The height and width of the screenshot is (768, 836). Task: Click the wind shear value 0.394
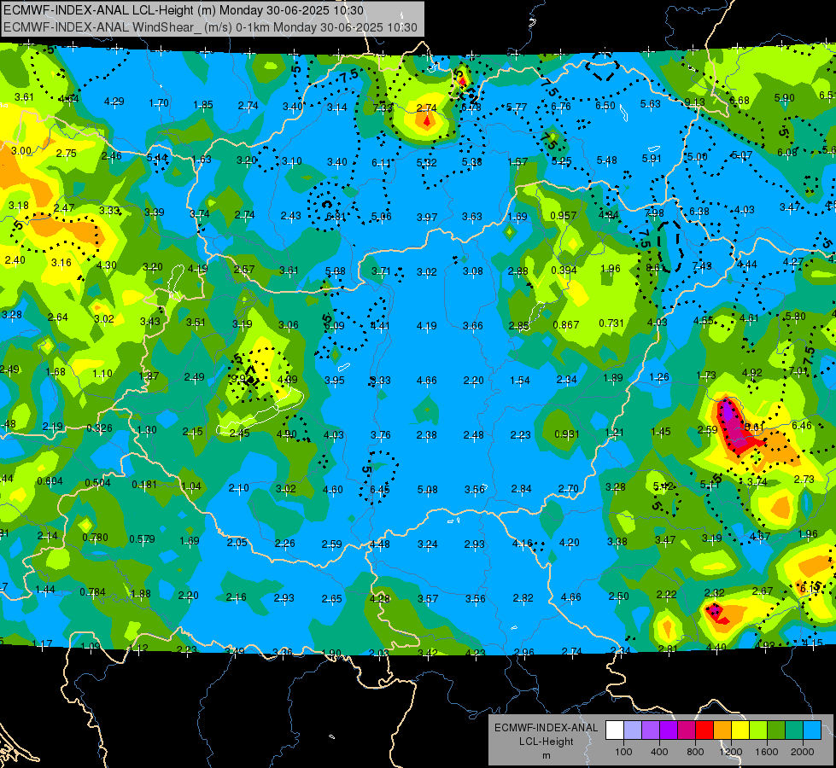point(564,271)
